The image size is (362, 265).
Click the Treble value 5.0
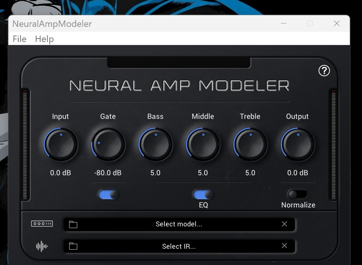point(250,173)
